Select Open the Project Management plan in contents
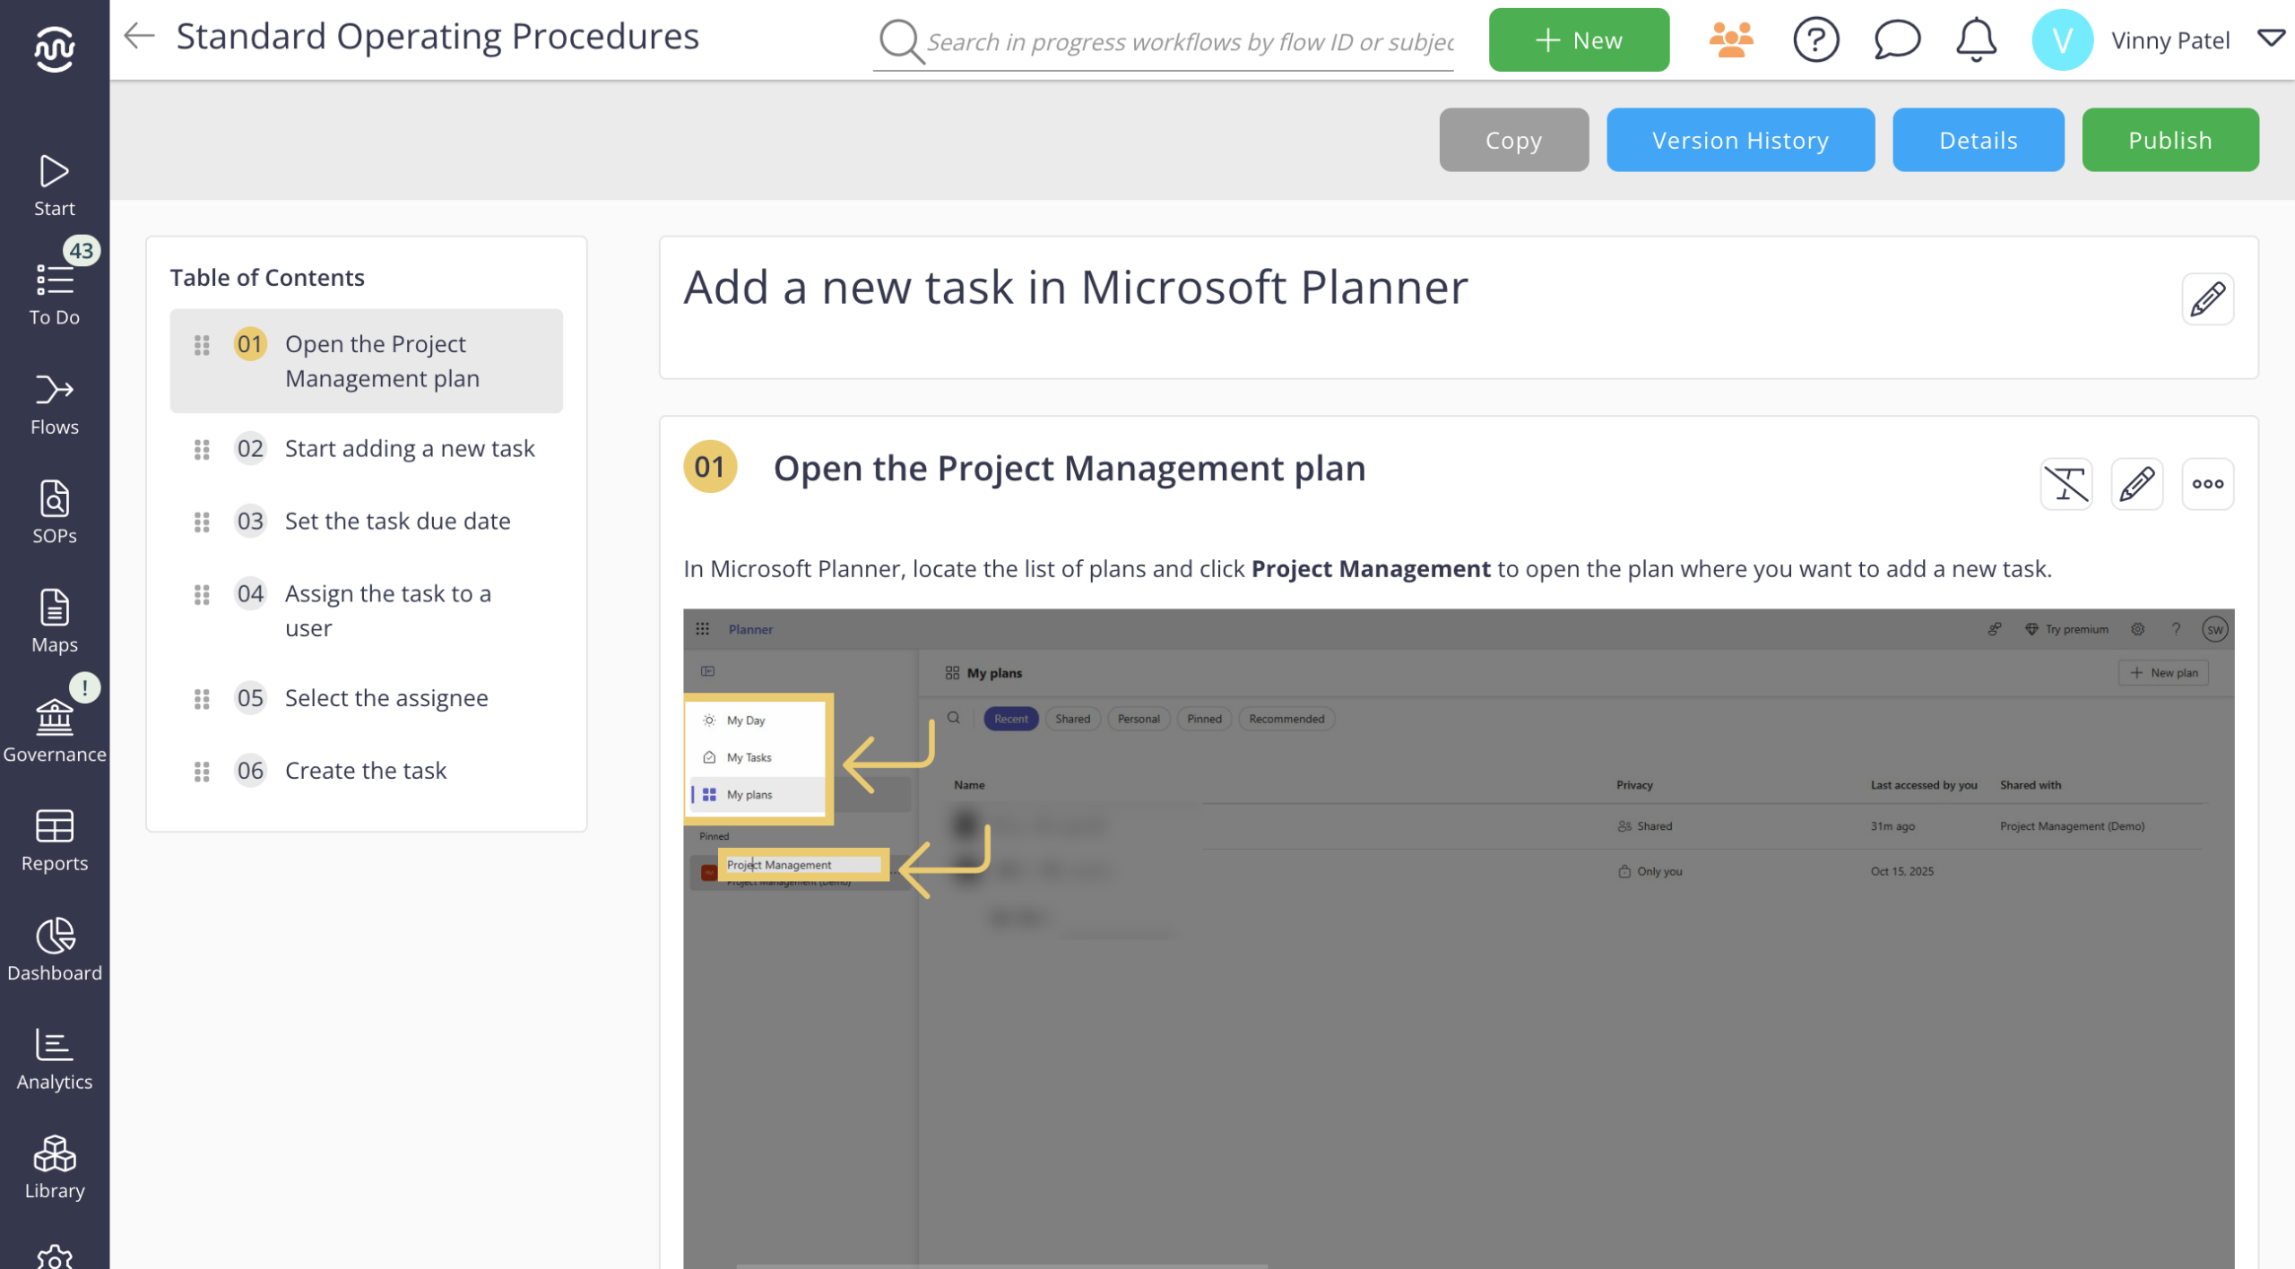The height and width of the screenshot is (1269, 2295). coord(366,361)
